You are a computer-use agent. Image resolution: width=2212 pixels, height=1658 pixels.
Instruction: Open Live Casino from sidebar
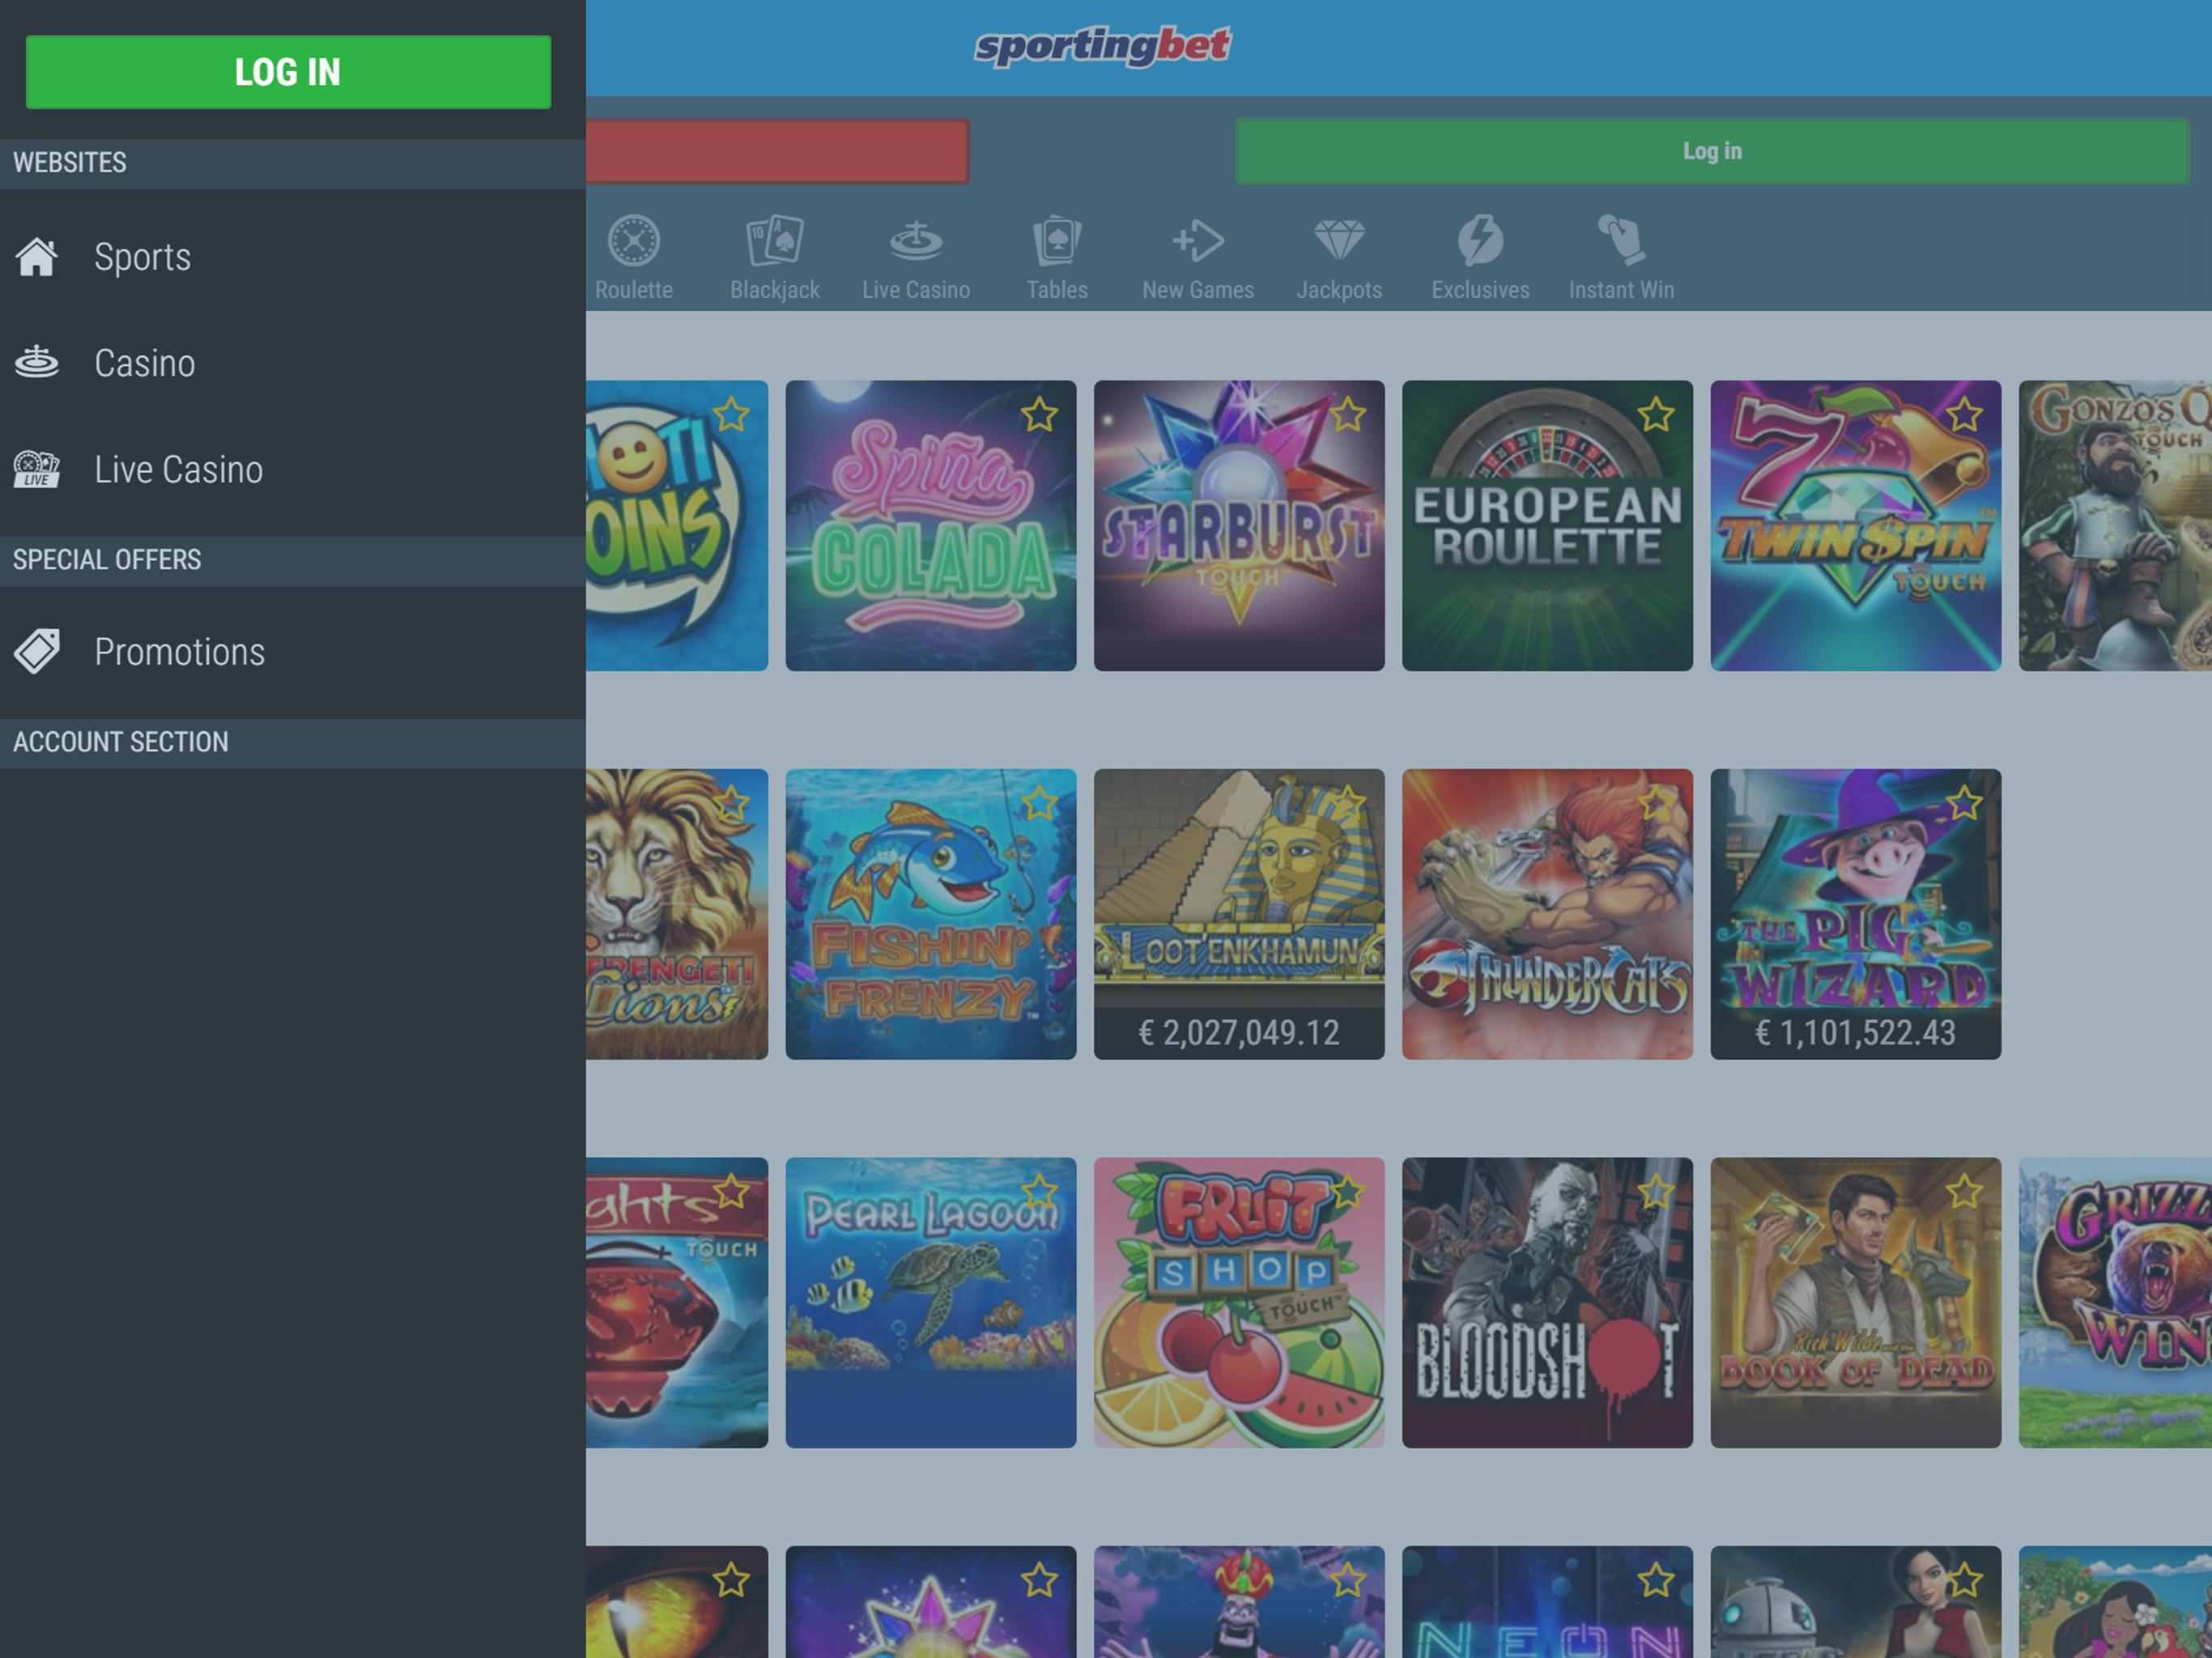[178, 469]
